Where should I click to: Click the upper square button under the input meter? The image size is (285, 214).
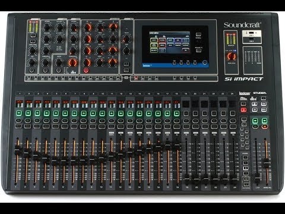pos(33,36)
